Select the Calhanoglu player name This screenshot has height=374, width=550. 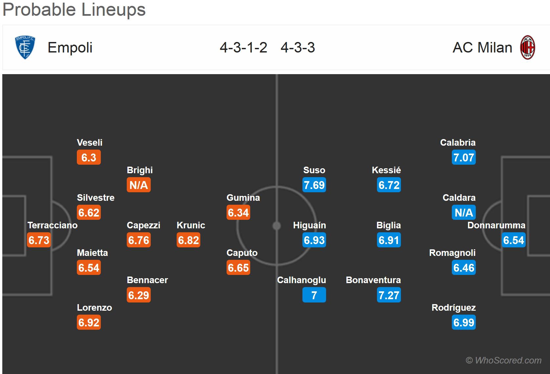point(301,280)
